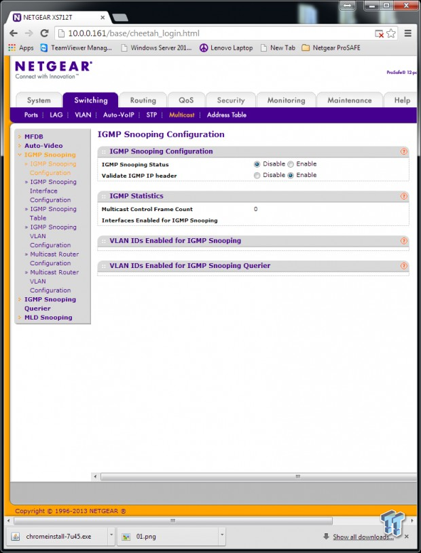421x553 pixels.
Task: Switch to the Maintenance tab
Action: [x=350, y=100]
